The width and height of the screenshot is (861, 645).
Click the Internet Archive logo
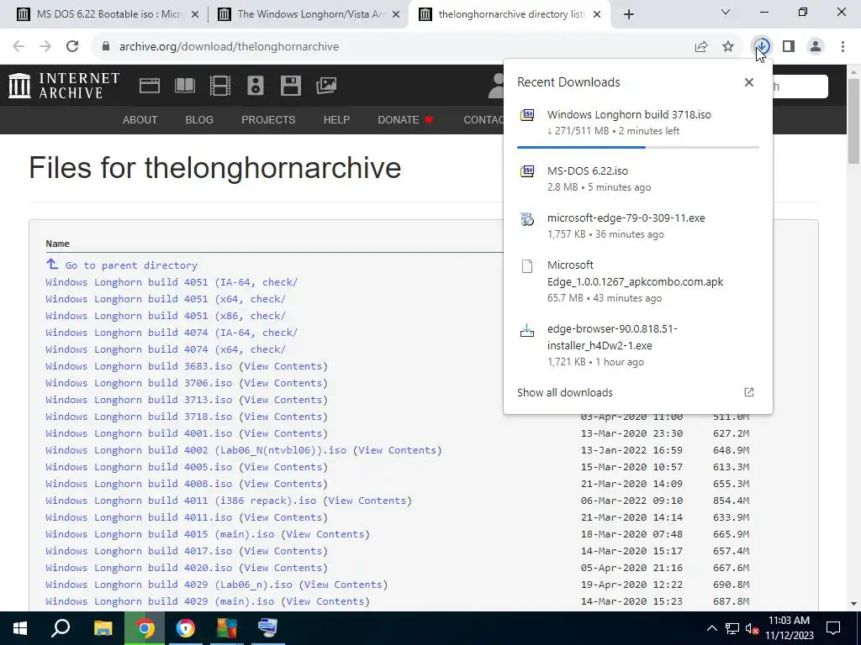click(64, 86)
